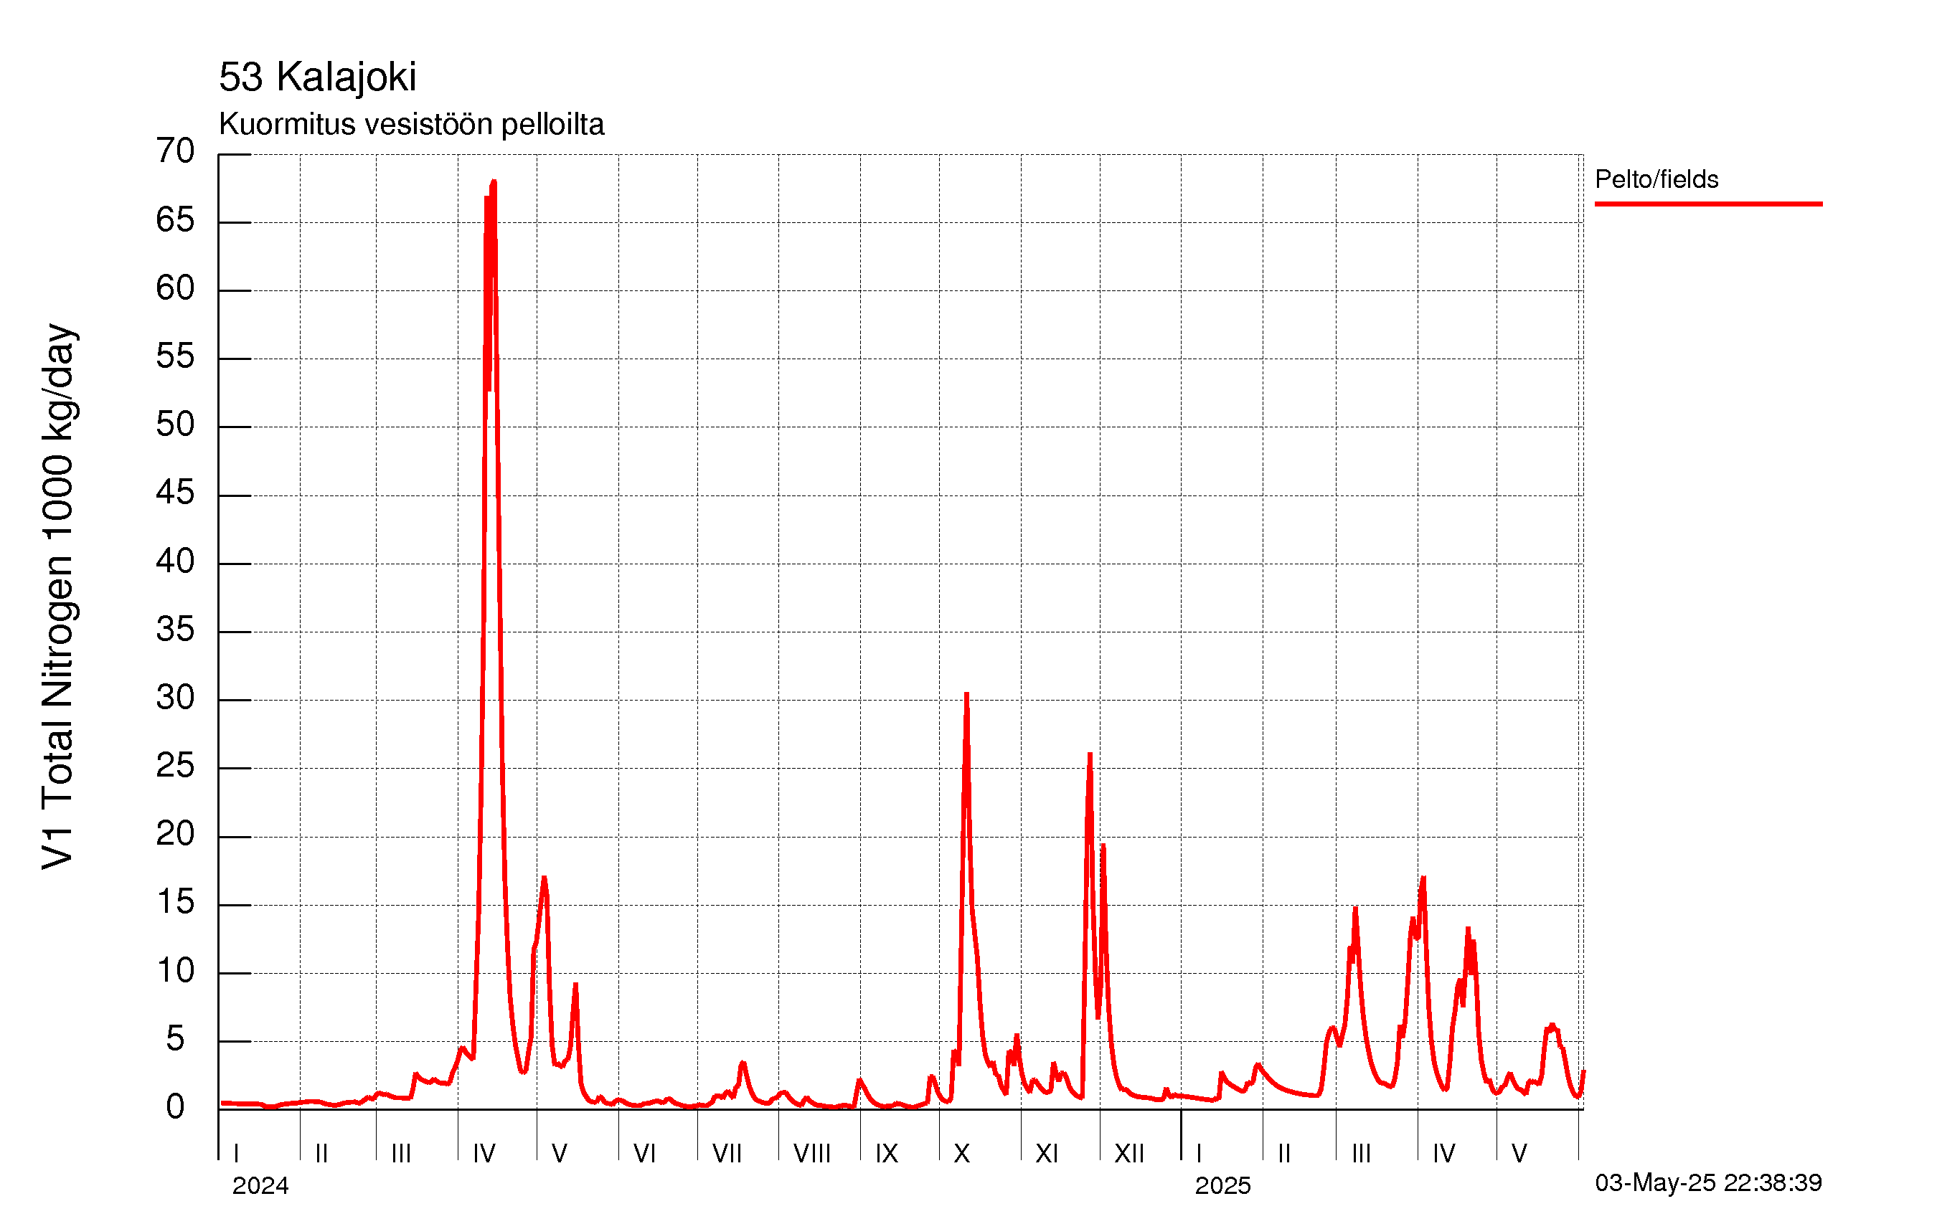1937x1219 pixels.
Task: Click month label XII on x-axis
Action: [x=1129, y=1153]
